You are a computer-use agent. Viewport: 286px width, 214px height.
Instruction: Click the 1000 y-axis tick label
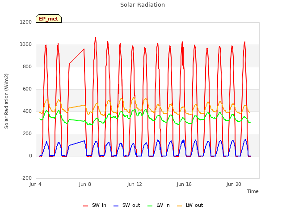[x=26, y=45]
